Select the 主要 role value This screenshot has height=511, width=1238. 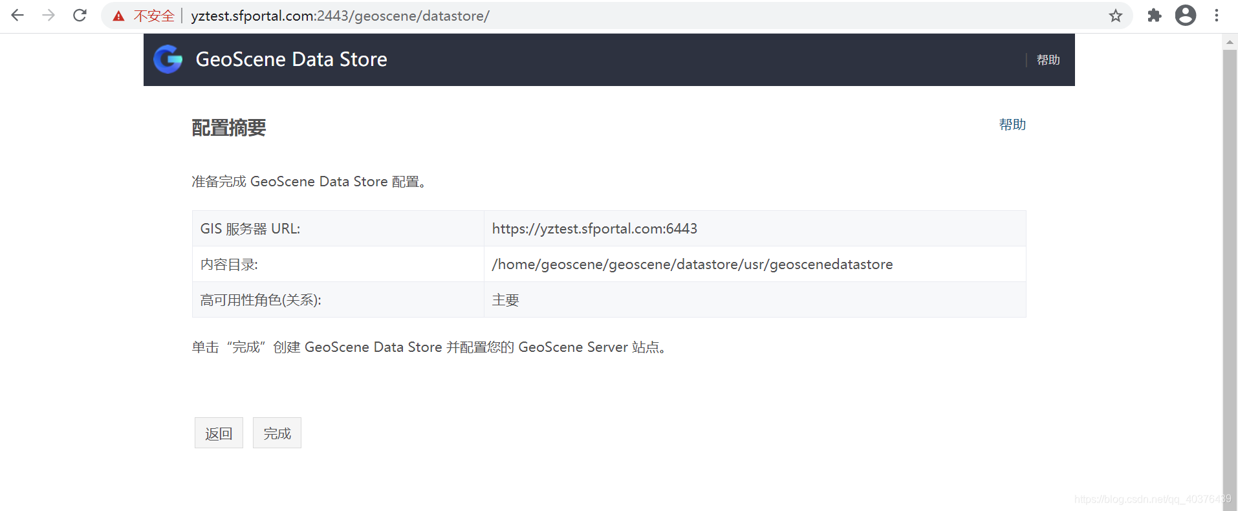[x=505, y=300]
